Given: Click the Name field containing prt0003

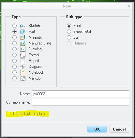Looking at the screenshot, I should click(81, 94).
